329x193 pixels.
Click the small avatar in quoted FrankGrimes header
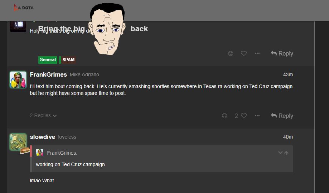pyautogui.click(x=39, y=153)
